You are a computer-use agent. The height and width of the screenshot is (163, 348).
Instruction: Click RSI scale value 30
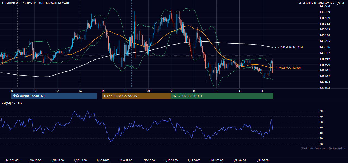pyautogui.click(x=321, y=139)
